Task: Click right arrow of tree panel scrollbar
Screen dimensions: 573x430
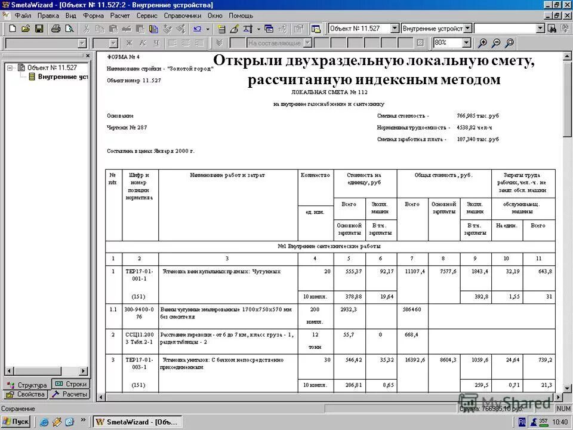Action: 84,371
